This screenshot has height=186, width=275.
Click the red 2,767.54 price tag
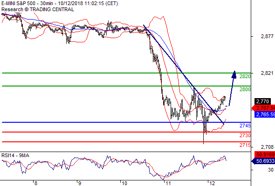[264, 108]
